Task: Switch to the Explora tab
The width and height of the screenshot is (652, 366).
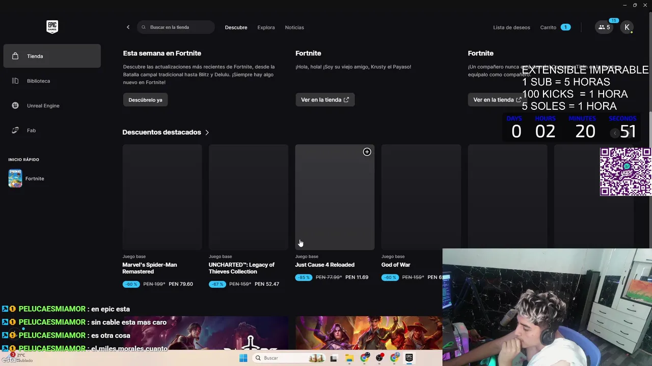Action: pos(266,27)
